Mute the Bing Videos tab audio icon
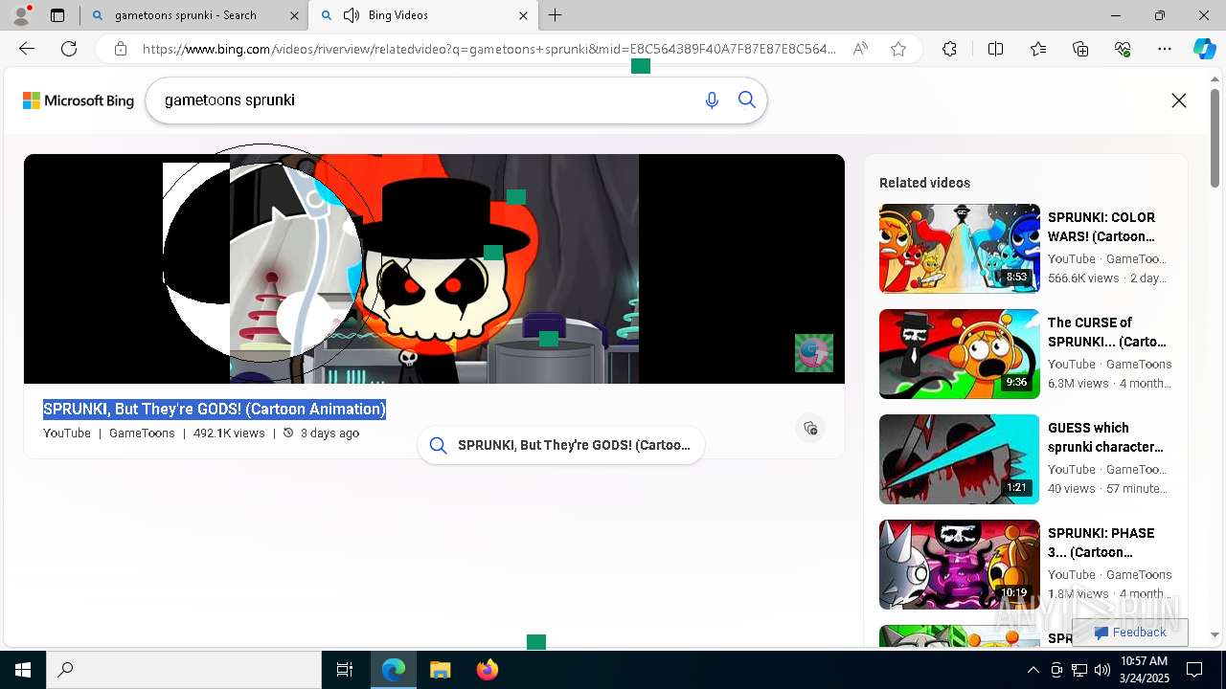Screen dimensions: 1226x689 [x=352, y=15]
